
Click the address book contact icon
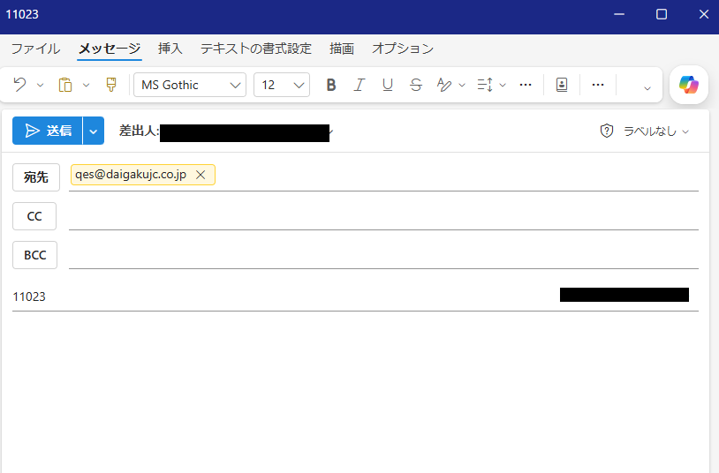coord(562,85)
